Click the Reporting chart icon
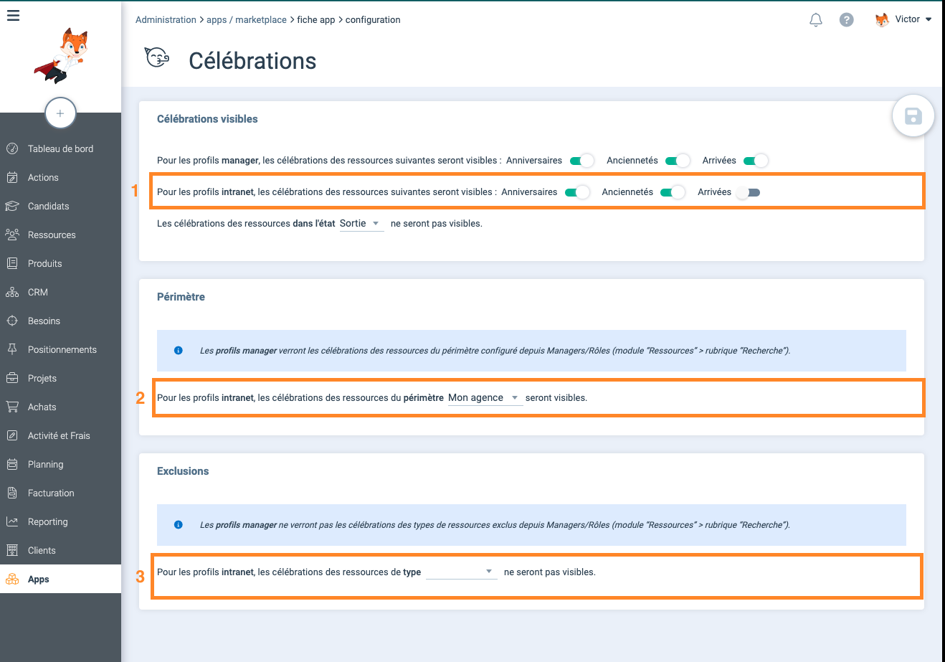The height and width of the screenshot is (662, 945). click(x=12, y=521)
